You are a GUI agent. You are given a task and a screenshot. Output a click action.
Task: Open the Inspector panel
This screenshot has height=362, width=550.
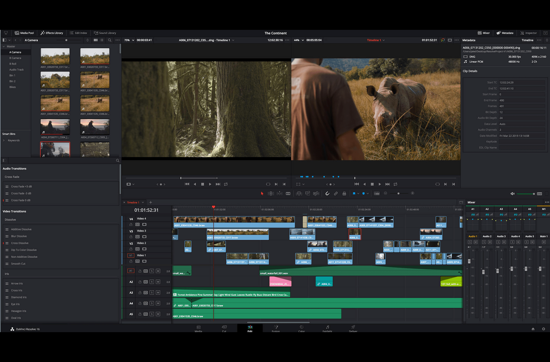pos(529,33)
